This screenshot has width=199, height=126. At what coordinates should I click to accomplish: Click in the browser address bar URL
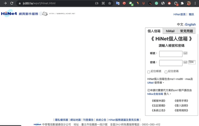point(39,3)
